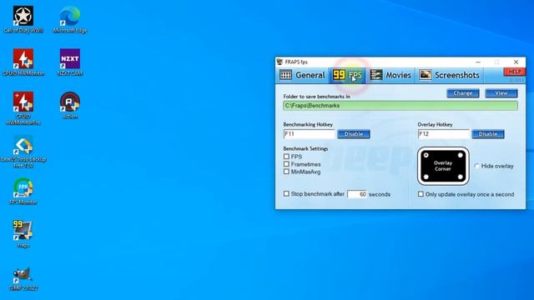Enable the Frametimes checkbox
This screenshot has width=534, height=300.
click(286, 164)
